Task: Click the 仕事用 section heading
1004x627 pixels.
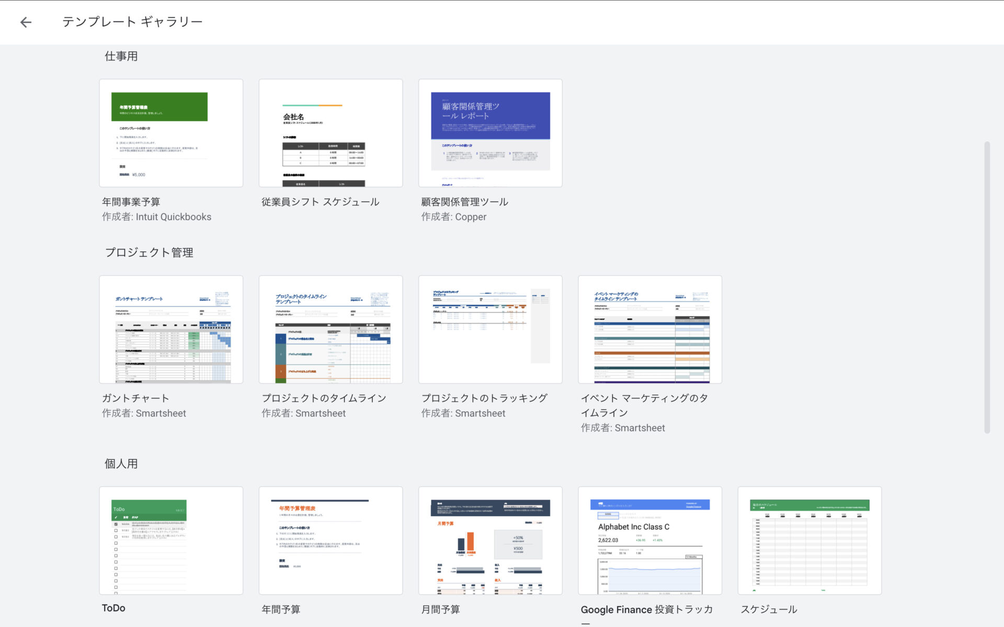Action: point(121,56)
